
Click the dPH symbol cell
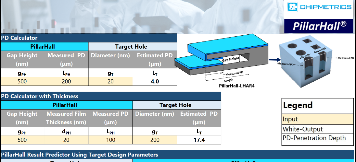coord(66,132)
